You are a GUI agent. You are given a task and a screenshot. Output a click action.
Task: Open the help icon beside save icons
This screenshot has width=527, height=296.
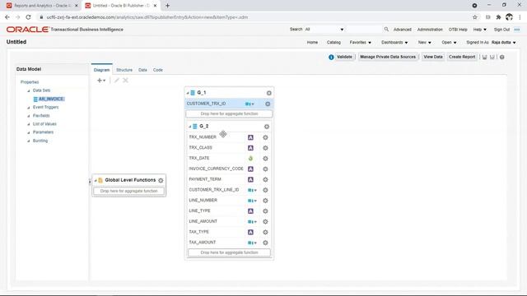(x=501, y=57)
